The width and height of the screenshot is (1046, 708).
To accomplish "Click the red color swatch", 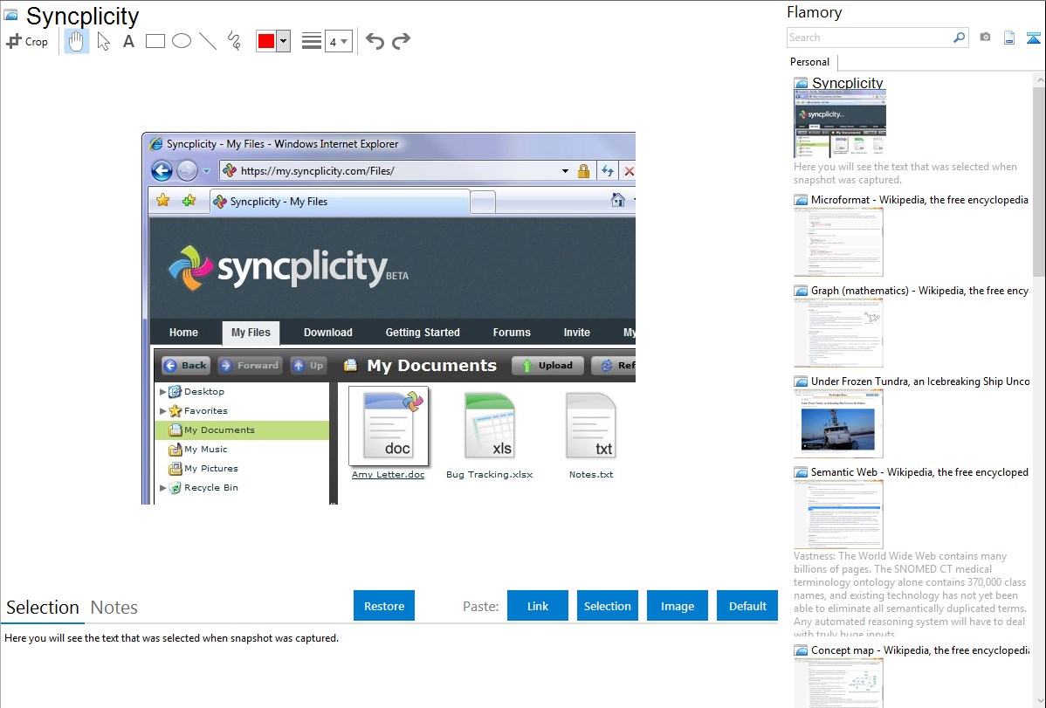I will (266, 41).
